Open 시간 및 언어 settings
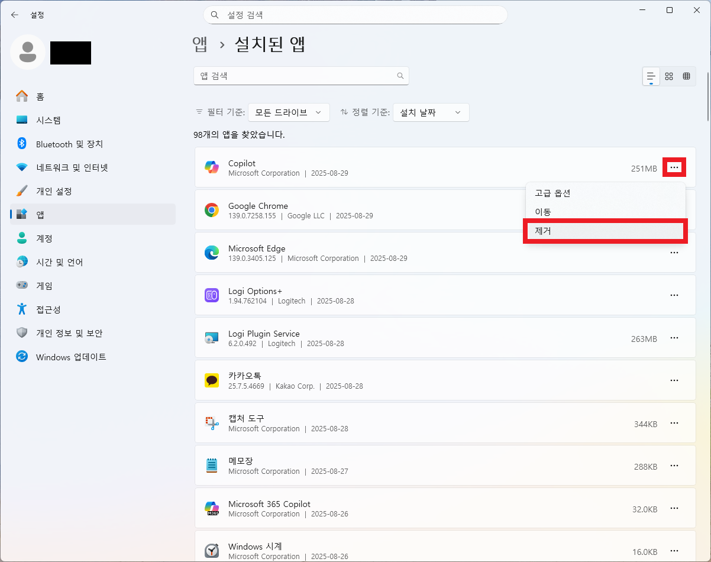The height and width of the screenshot is (562, 711). coord(93,262)
